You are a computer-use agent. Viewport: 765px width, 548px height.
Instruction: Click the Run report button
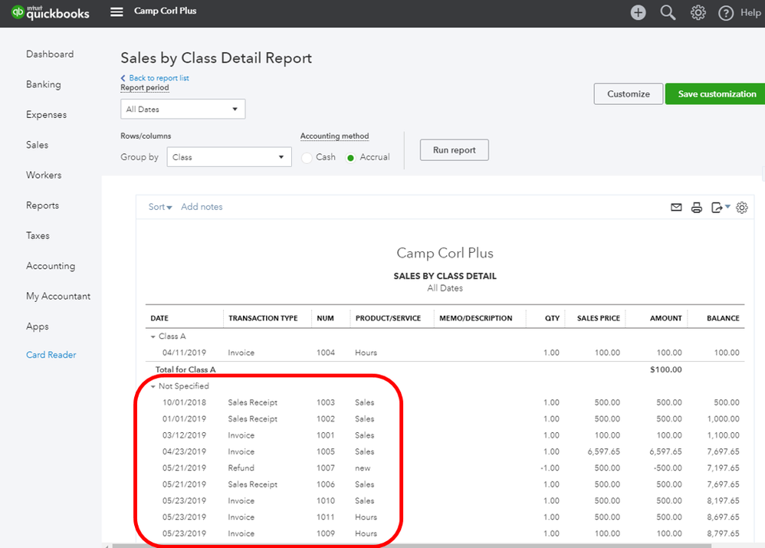(455, 149)
